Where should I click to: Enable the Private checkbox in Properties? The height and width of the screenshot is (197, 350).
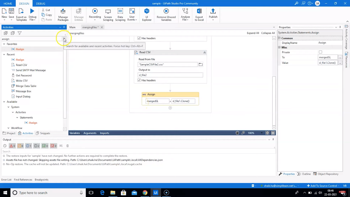[320, 52]
